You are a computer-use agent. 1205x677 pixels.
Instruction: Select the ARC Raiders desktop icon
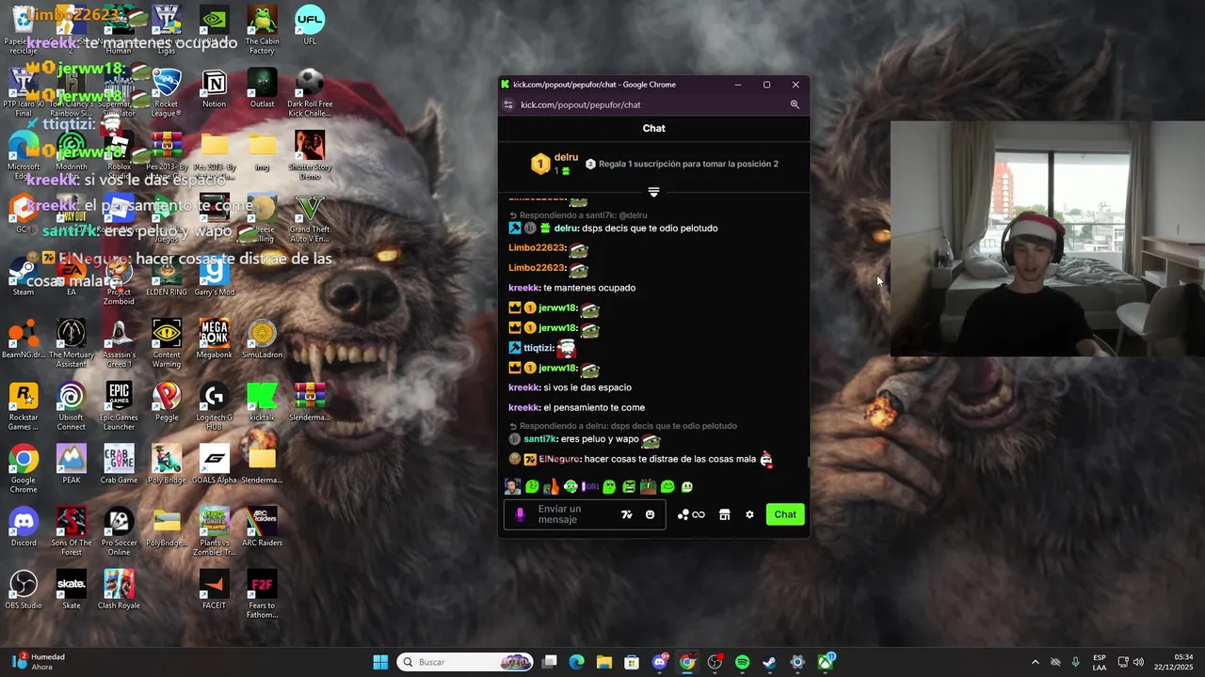(x=262, y=527)
